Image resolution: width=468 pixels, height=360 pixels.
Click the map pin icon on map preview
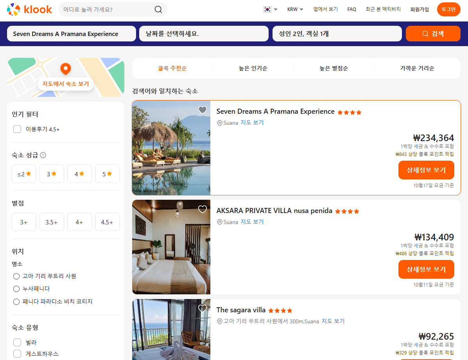(x=66, y=69)
